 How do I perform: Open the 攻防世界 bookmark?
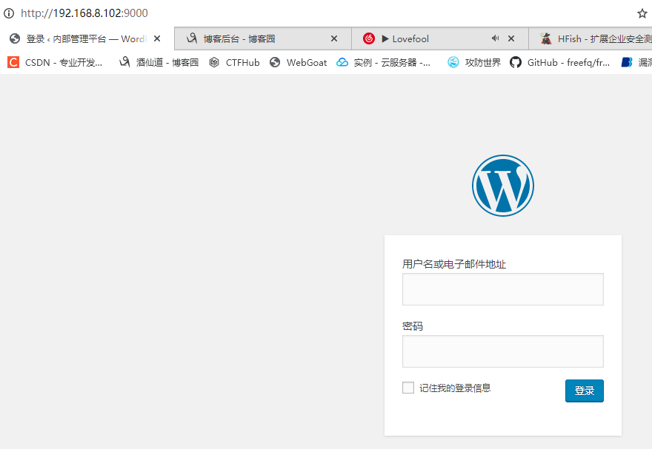[x=474, y=62]
